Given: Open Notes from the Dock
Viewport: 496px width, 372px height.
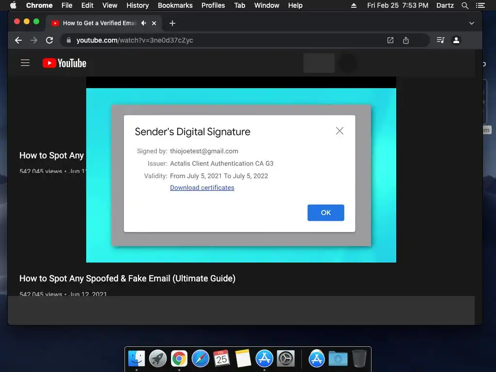Looking at the screenshot, I should tap(243, 359).
